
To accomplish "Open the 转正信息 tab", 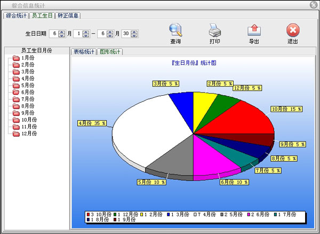I will [68, 15].
